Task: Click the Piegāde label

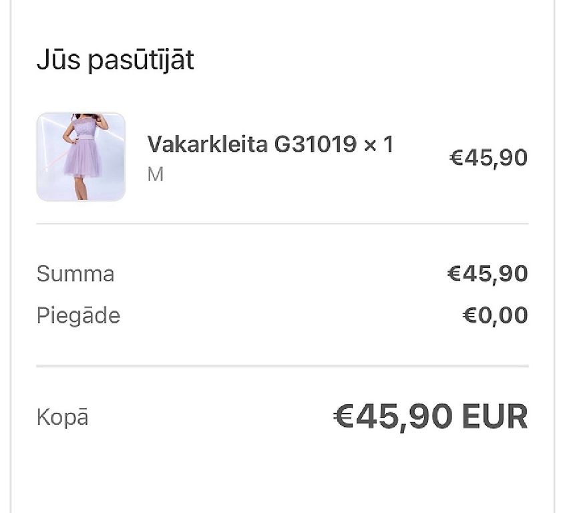Action: tap(78, 315)
